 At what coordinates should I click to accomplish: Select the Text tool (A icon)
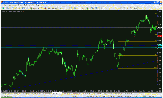coord(128,8)
